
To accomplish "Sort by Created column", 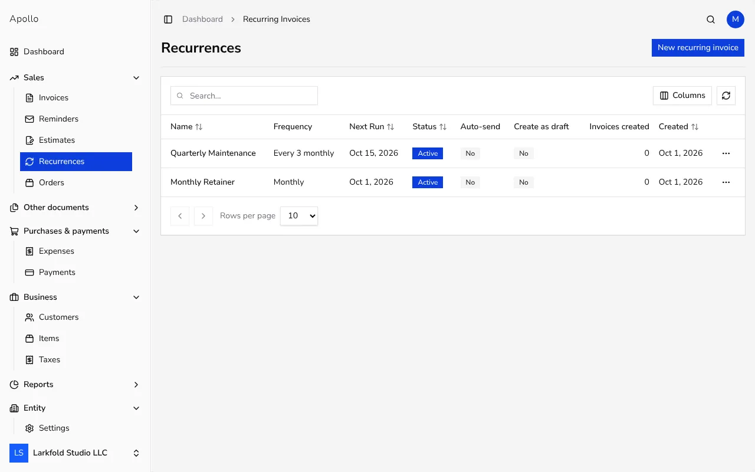I will (x=678, y=127).
